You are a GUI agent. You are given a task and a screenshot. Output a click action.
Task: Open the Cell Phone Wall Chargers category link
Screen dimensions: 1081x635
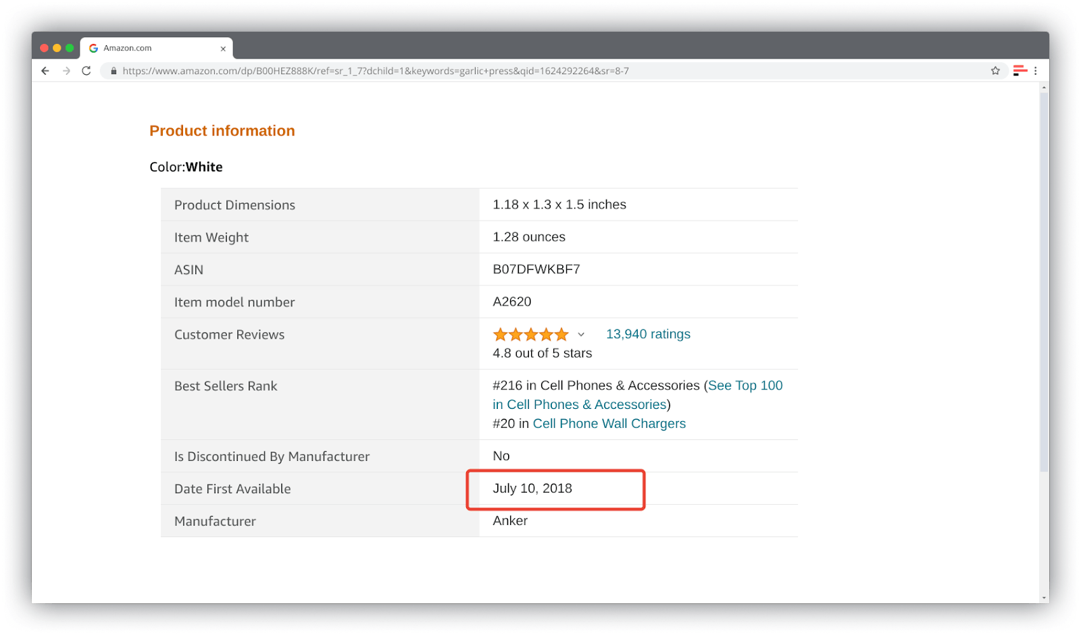coord(608,423)
